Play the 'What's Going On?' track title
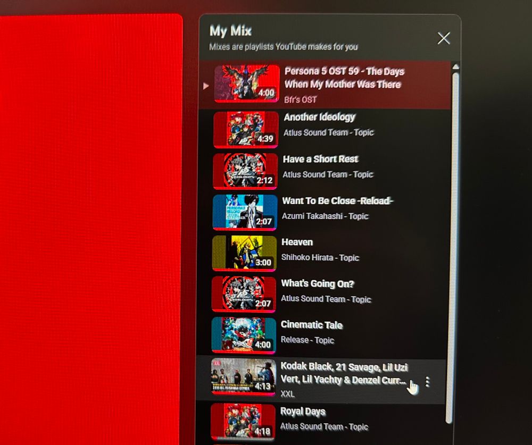This screenshot has width=532, height=445. (x=318, y=283)
